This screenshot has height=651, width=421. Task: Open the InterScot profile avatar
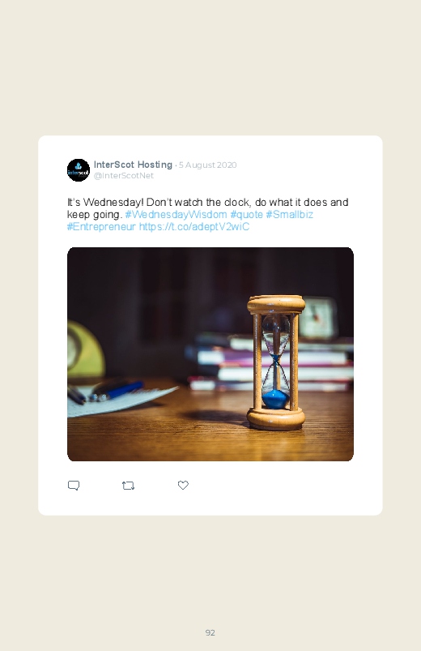pyautogui.click(x=79, y=169)
